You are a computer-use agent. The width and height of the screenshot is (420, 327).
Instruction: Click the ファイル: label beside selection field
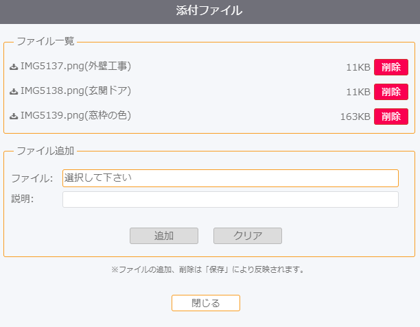(x=32, y=178)
